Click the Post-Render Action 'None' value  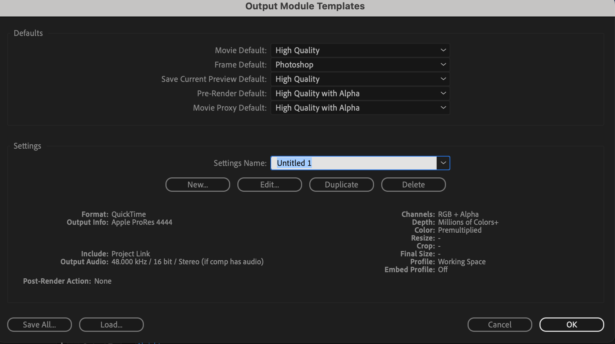[x=103, y=281]
